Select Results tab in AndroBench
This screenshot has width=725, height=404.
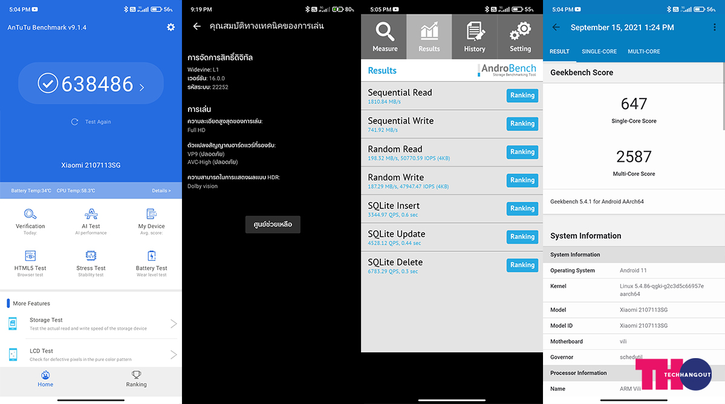click(x=429, y=37)
